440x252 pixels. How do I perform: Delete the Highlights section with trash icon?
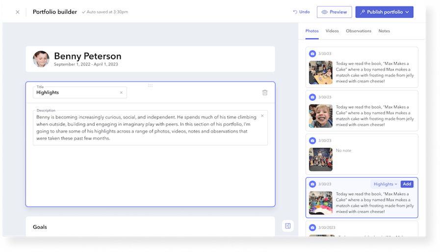[x=265, y=92]
